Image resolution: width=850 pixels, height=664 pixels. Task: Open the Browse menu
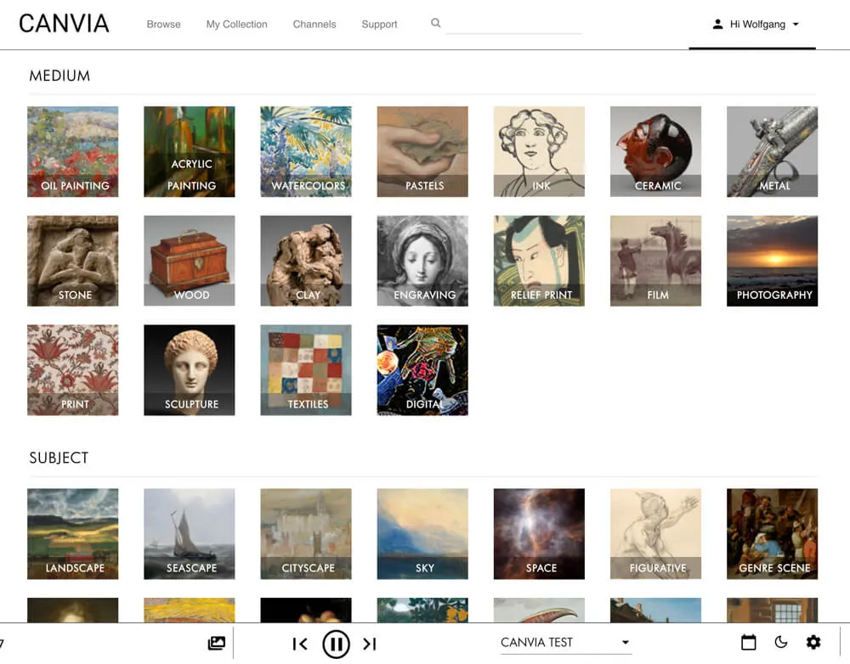164,25
